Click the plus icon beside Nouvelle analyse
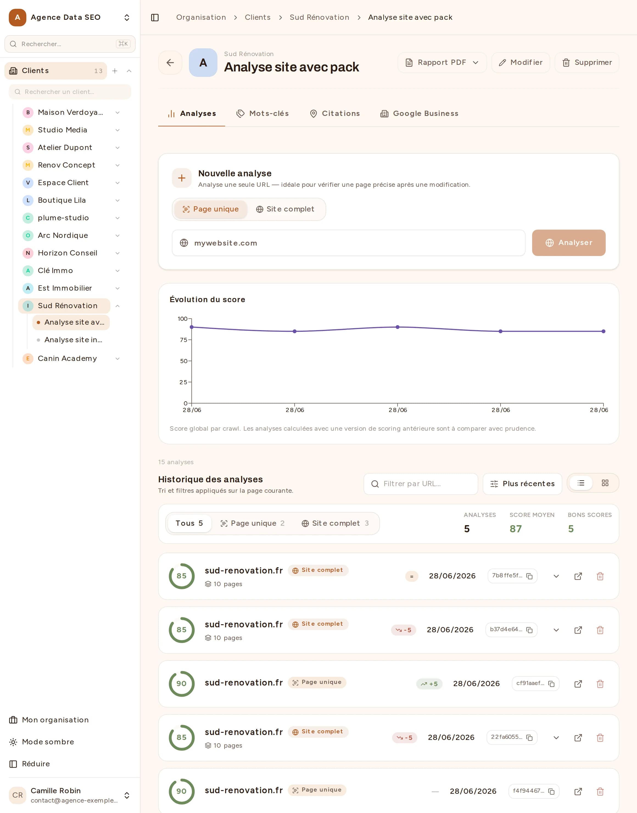Screen dimensions: 637x813 (181, 178)
